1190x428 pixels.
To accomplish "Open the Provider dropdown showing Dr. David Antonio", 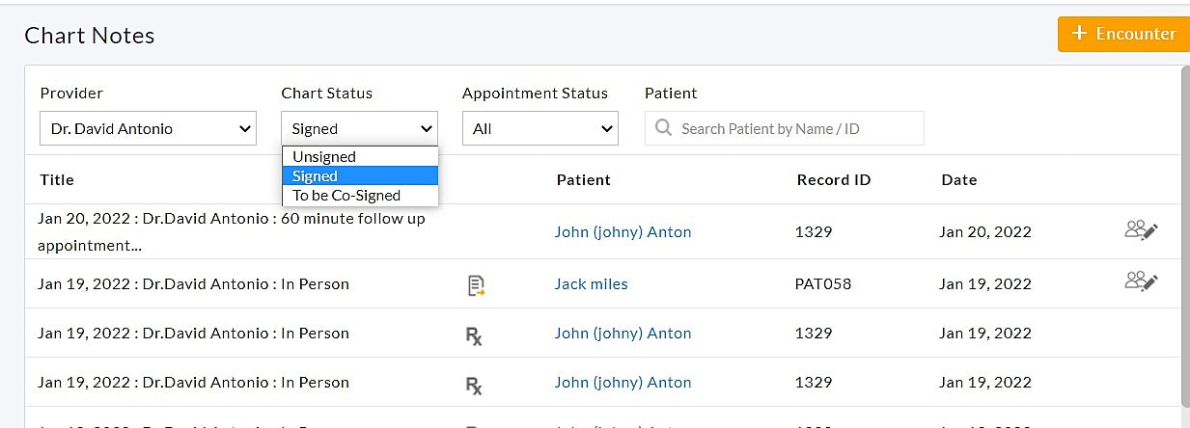I will click(x=148, y=128).
